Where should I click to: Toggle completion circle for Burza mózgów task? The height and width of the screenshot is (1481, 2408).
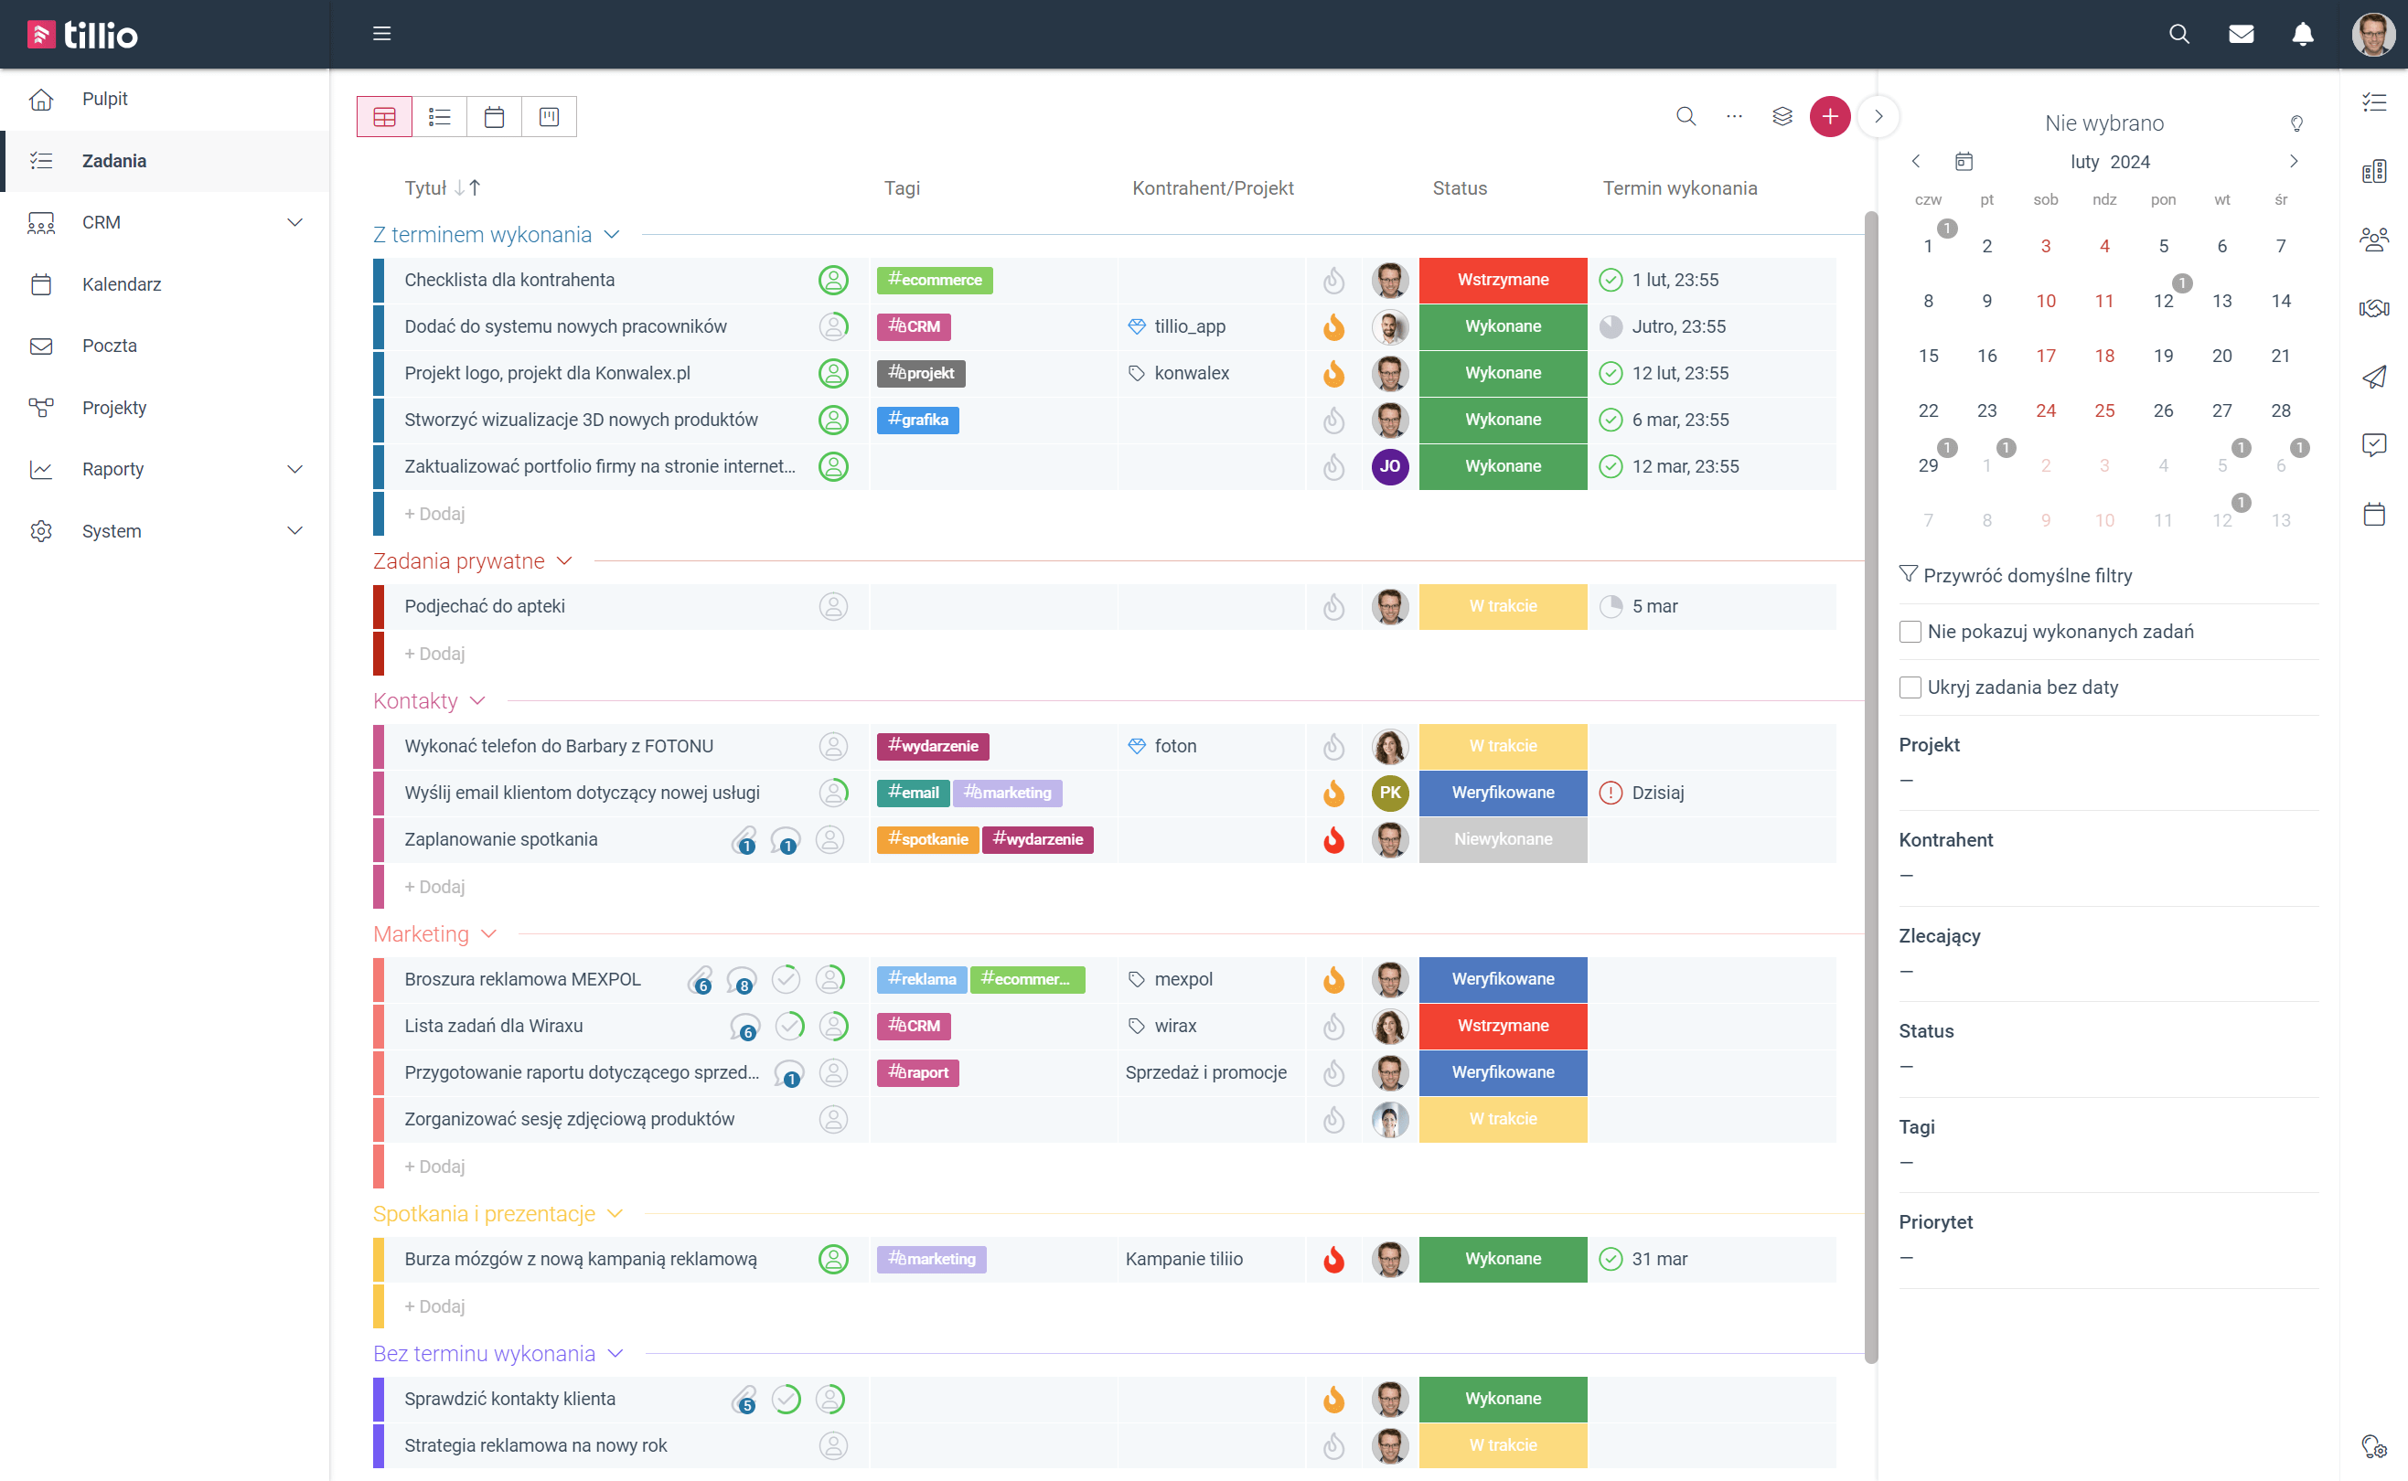833,1260
